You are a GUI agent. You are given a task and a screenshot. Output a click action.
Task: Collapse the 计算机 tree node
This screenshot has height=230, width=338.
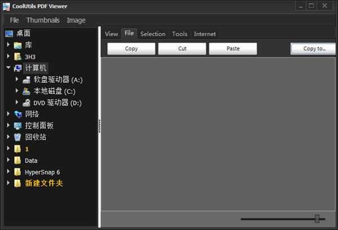tap(8, 68)
